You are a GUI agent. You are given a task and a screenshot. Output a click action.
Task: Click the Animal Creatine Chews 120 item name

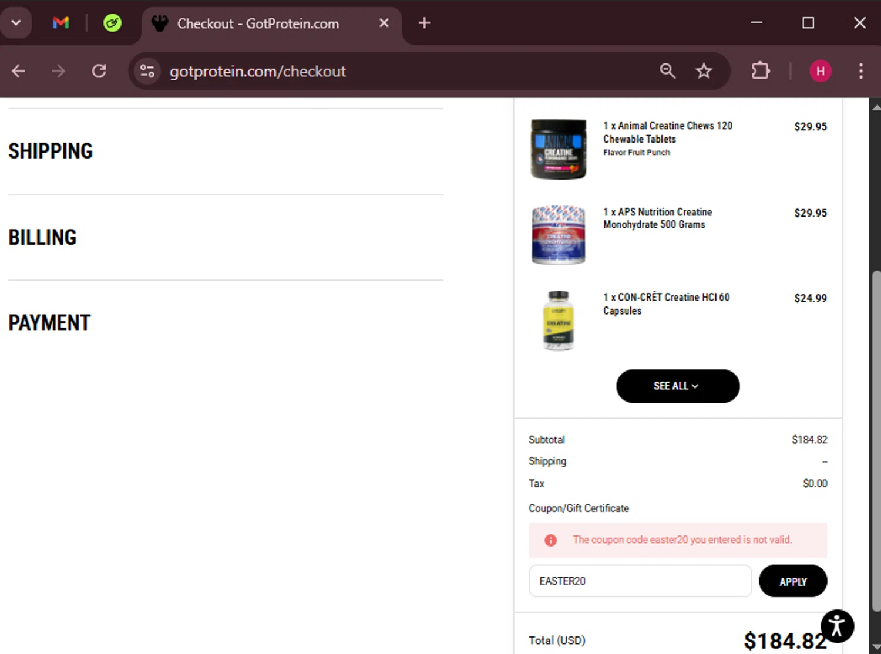[x=668, y=132]
